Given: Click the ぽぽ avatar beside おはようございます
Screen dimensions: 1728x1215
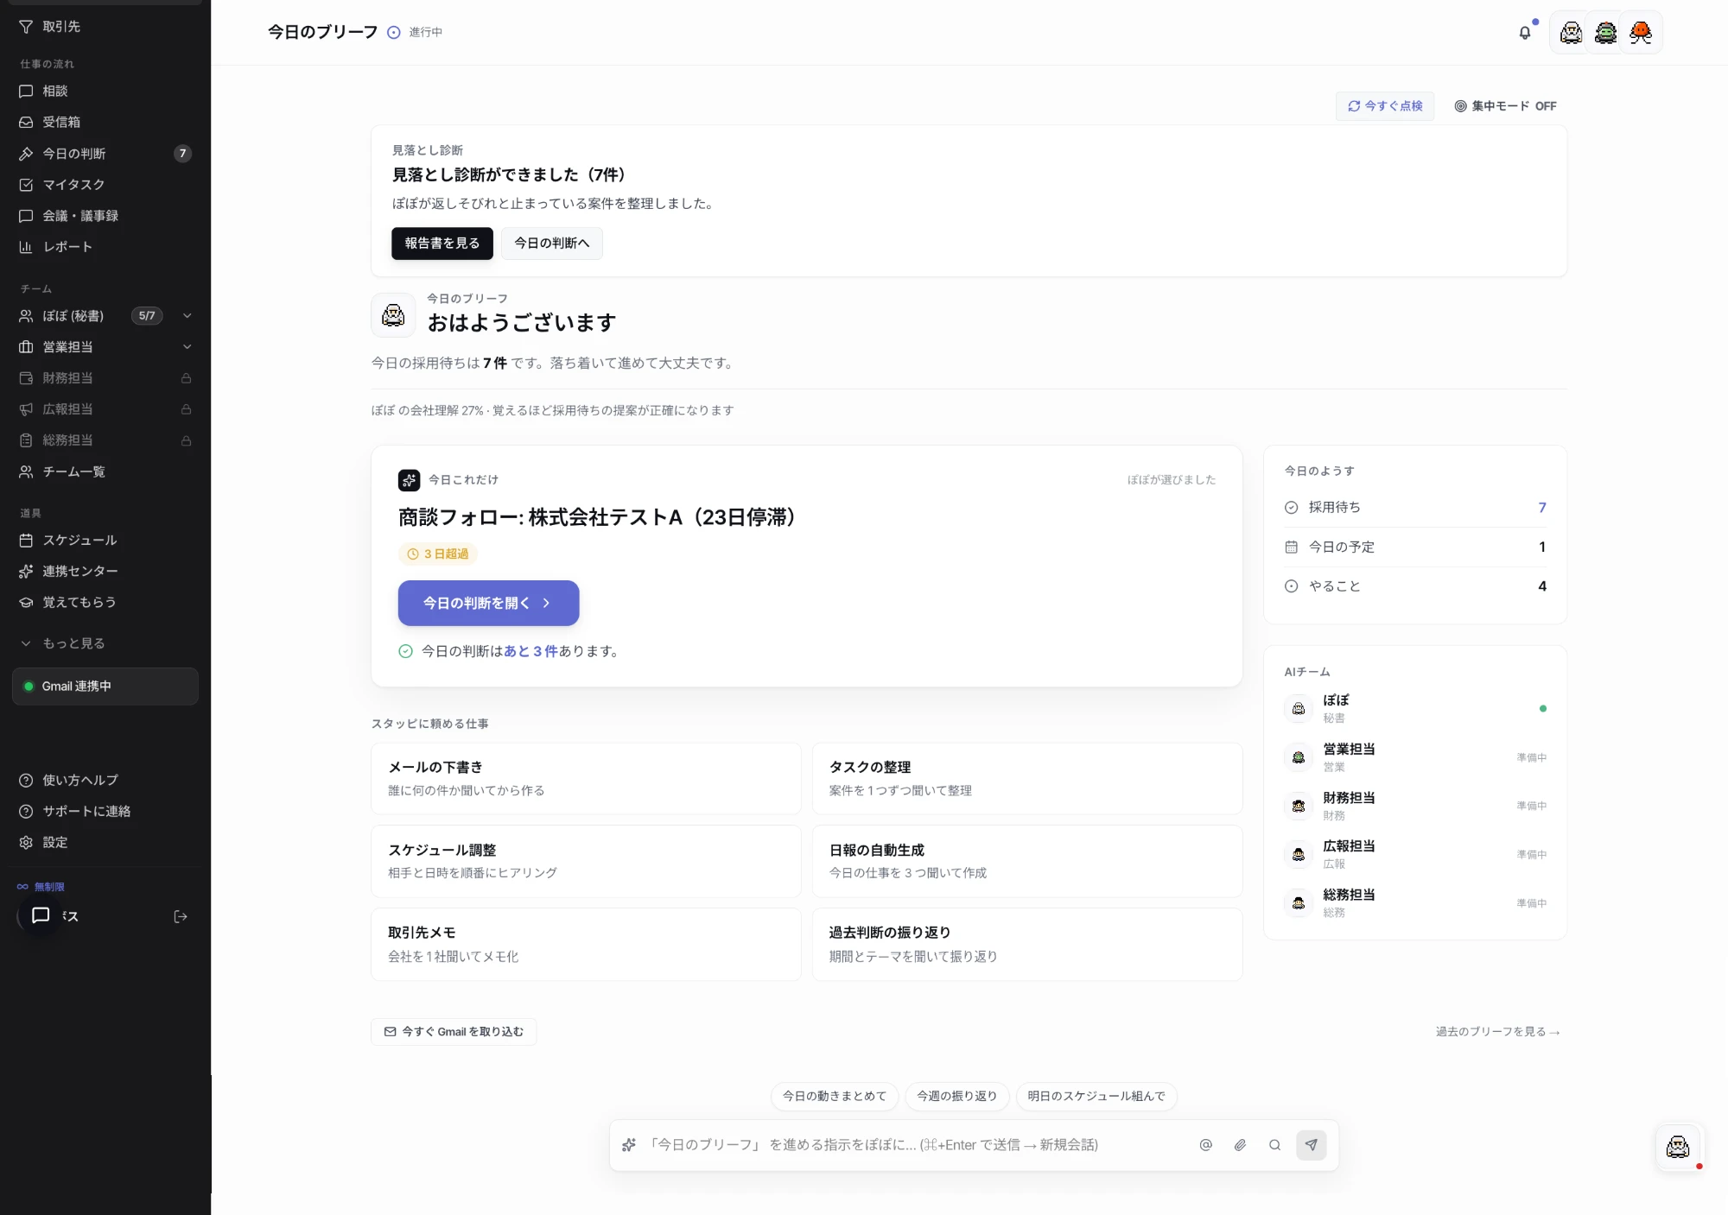Looking at the screenshot, I should 393,314.
